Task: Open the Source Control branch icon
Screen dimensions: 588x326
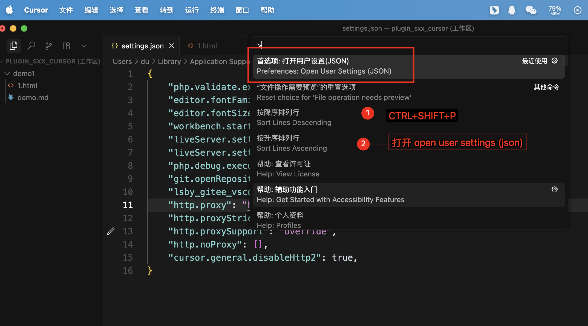Action: coord(48,46)
